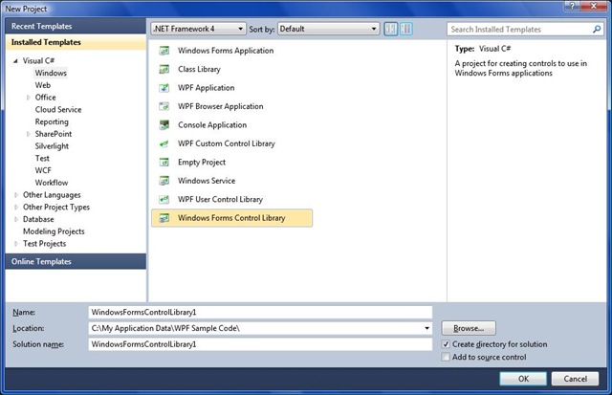This screenshot has height=395, width=612.
Task: Click the Windows Service template icon
Action: tap(164, 181)
